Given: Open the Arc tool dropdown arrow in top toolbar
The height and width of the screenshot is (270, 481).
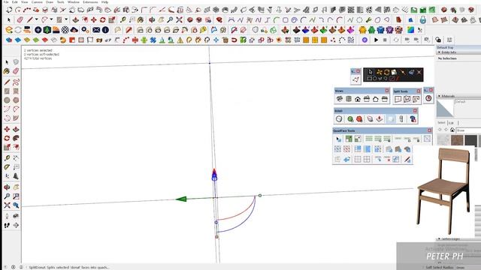Looking at the screenshot, I should [x=51, y=19].
